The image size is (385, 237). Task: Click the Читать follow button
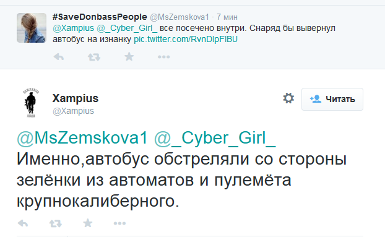(x=332, y=99)
